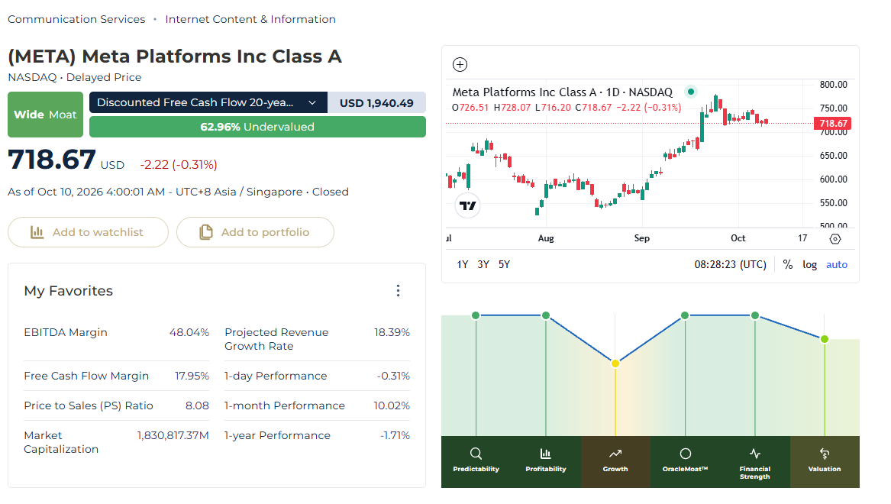The width and height of the screenshot is (891, 504).
Task: Select the Profitability bar chart icon
Action: click(x=545, y=454)
